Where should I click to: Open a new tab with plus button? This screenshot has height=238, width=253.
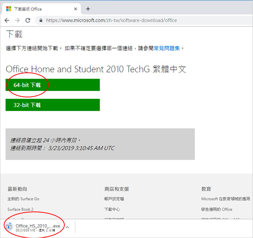(88, 9)
